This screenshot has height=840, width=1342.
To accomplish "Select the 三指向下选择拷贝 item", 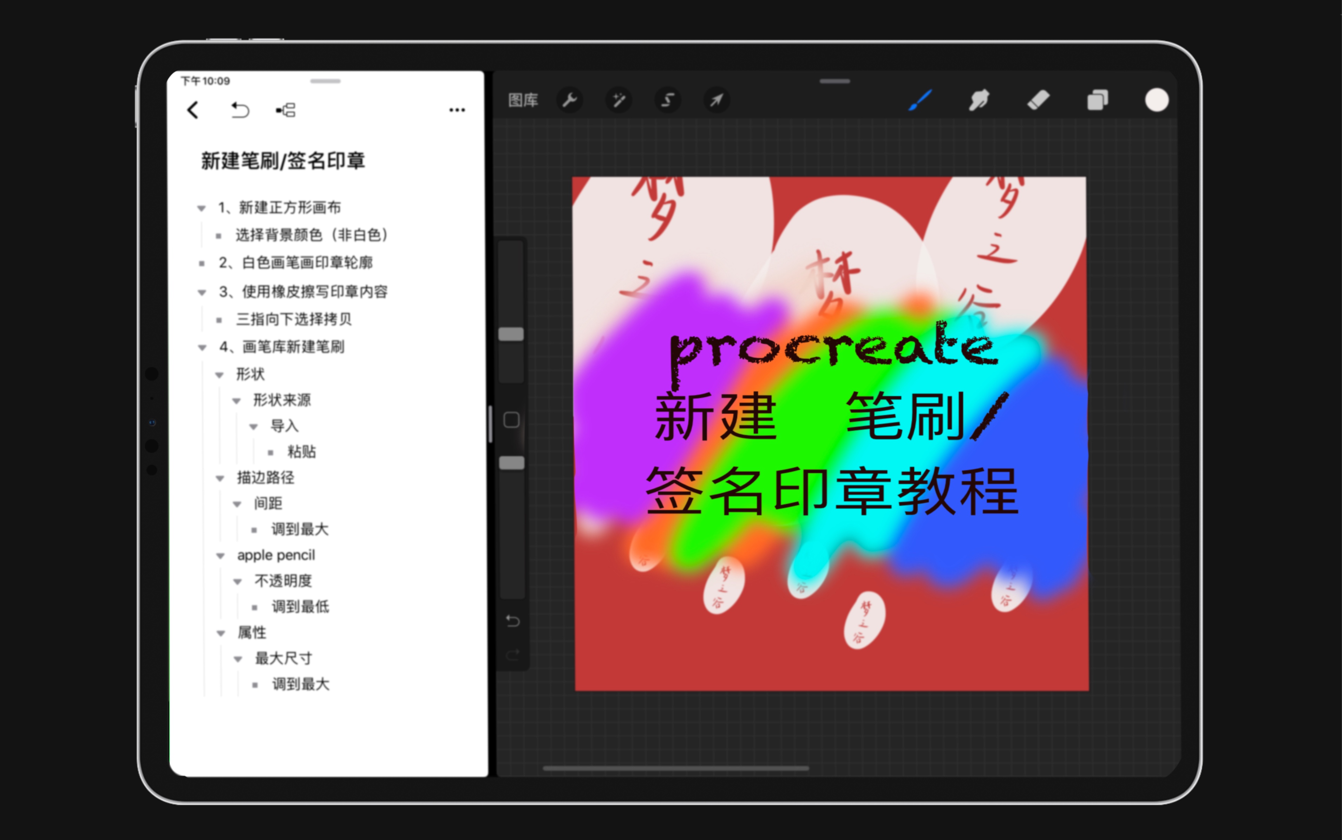I will [x=294, y=319].
